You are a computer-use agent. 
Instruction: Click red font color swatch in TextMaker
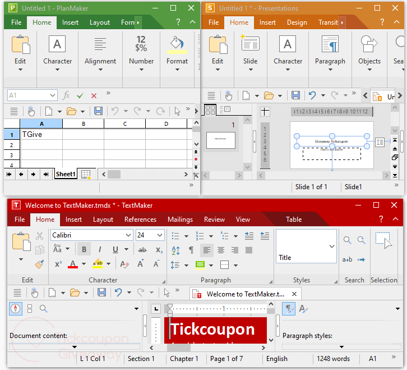point(73,264)
